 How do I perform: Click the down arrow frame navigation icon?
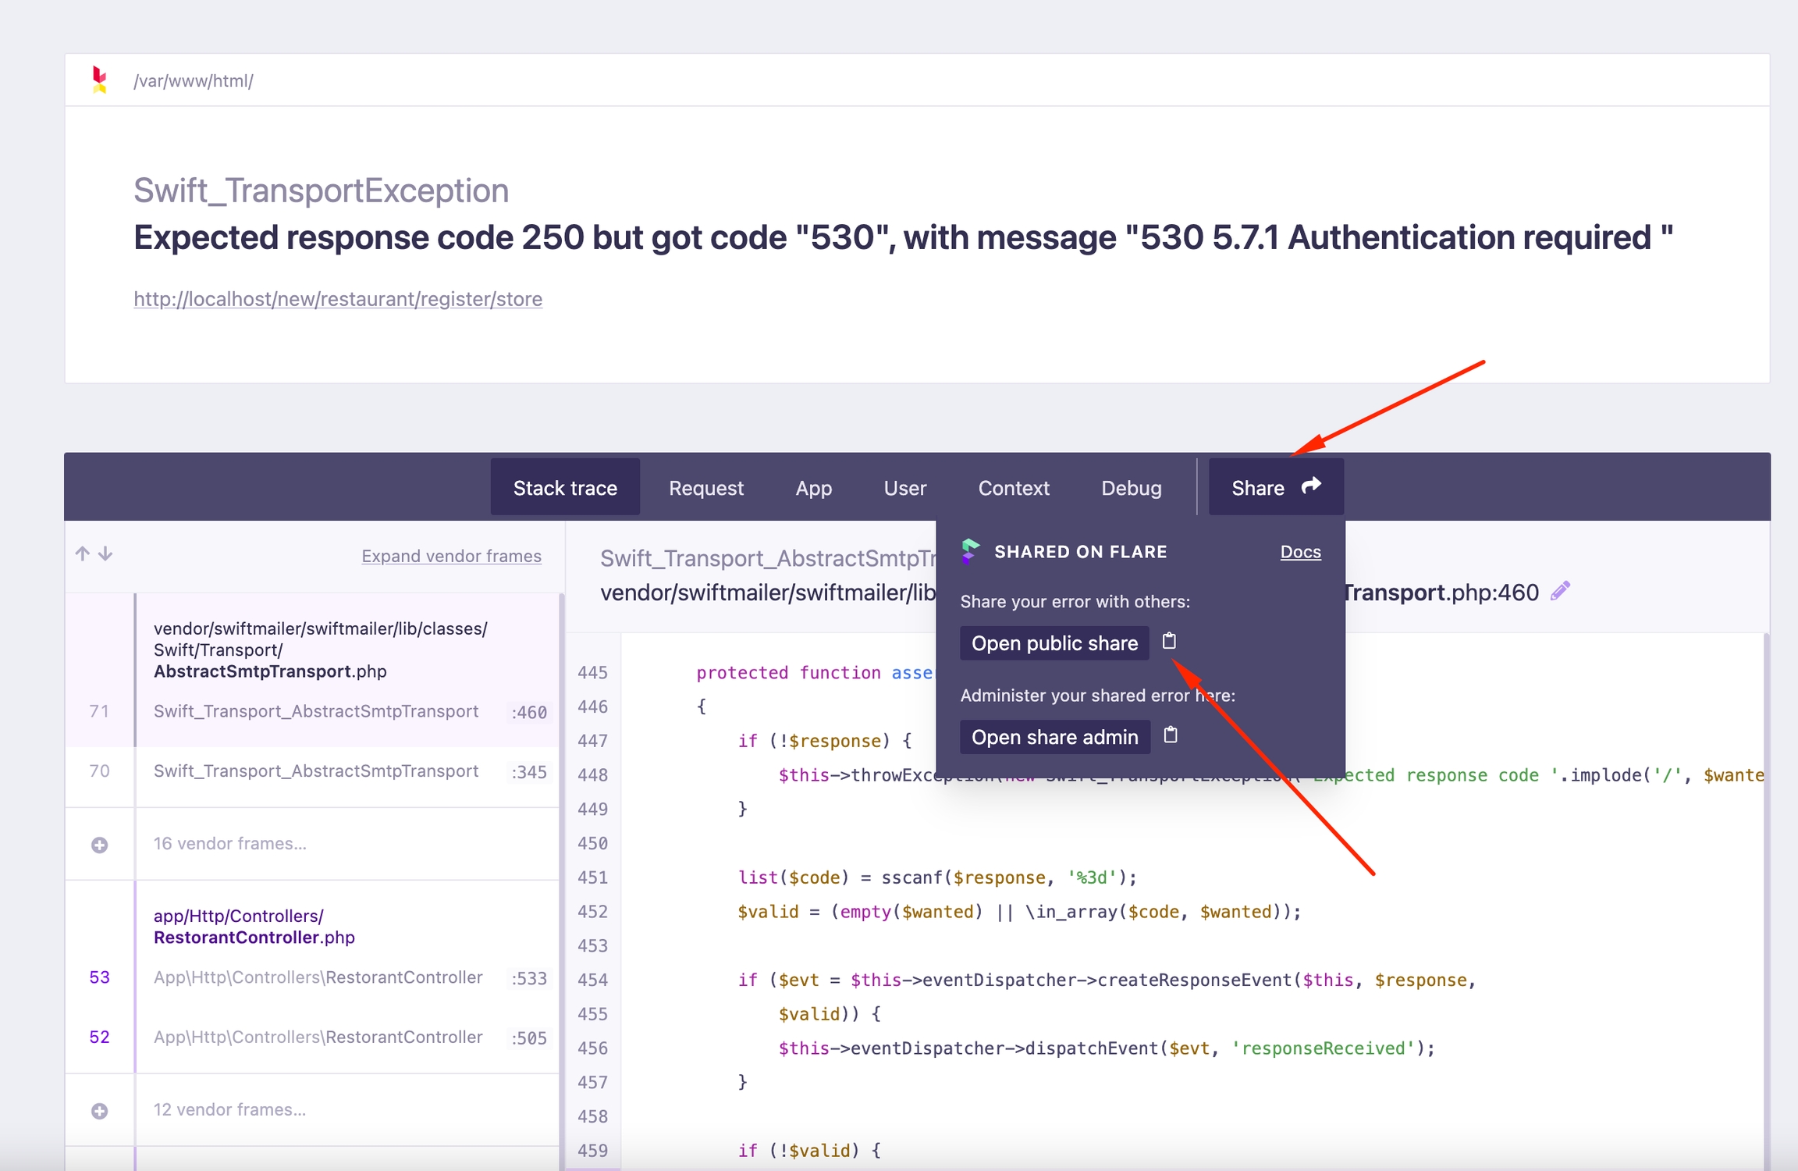click(x=105, y=553)
